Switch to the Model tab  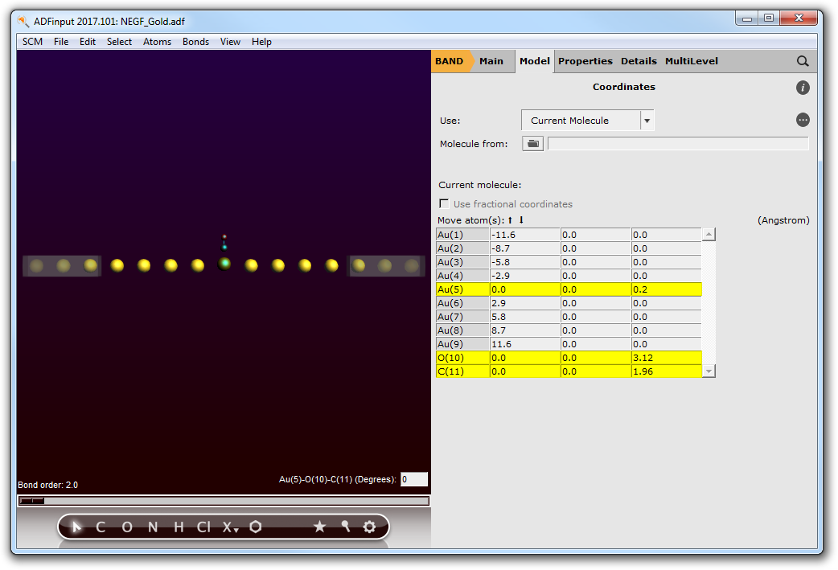(535, 61)
